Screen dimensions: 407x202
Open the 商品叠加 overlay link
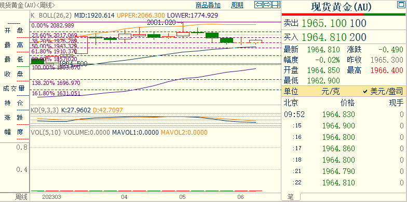(208, 5)
